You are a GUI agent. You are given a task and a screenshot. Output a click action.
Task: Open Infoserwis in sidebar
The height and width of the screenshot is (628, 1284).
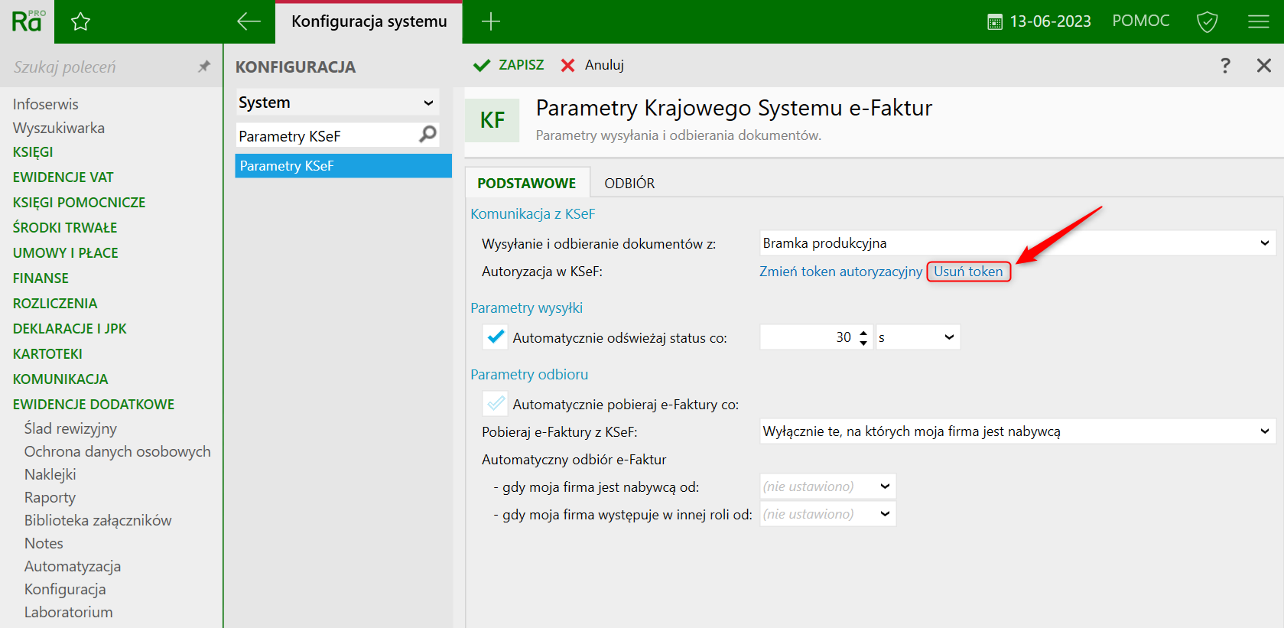tap(46, 104)
